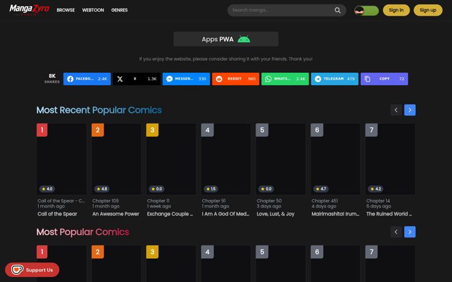Share via WhatsApp
Viewport: 452px width, 282px height.
285,79
